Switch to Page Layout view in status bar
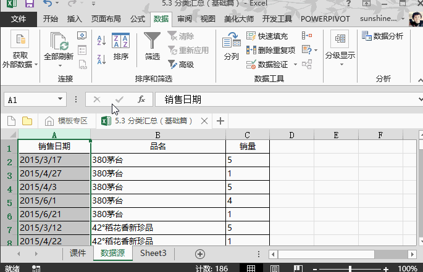The width and height of the screenshot is (423, 272). [x=275, y=268]
